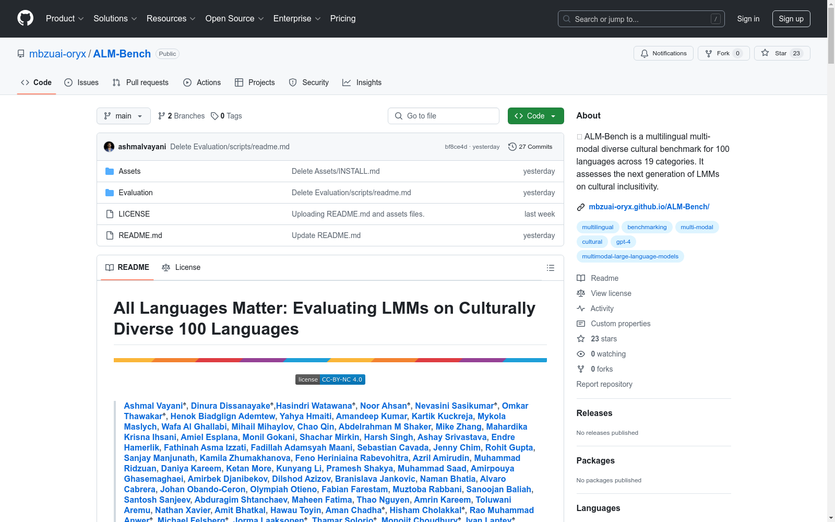Click the branch icon beside 2 Branches
835x522 pixels.
click(162, 116)
